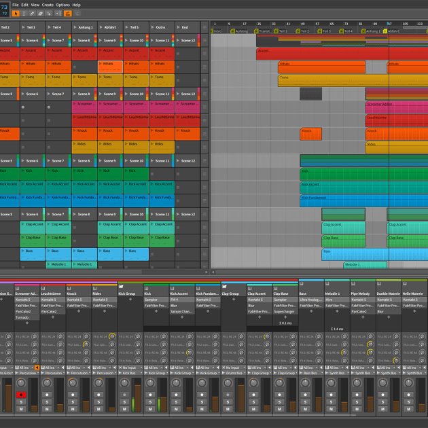Disarm record on Screamer Addition track

[21, 394]
